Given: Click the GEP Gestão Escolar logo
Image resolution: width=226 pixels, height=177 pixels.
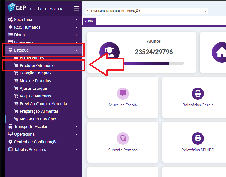Looking at the screenshot, I should click(35, 8).
